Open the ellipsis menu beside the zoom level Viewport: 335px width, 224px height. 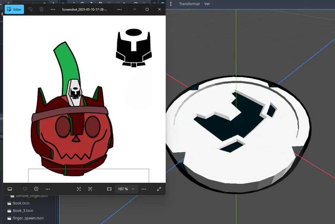point(144,189)
